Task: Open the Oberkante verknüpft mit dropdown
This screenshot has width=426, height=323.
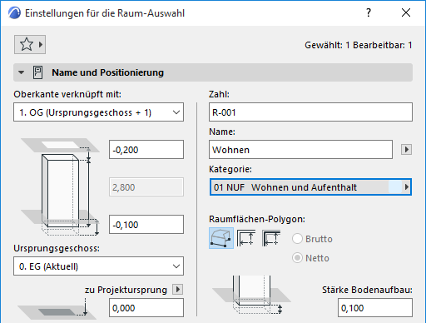Action: 98,112
